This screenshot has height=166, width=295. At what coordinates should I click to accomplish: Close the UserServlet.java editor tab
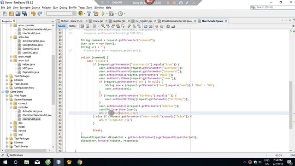click(x=226, y=21)
